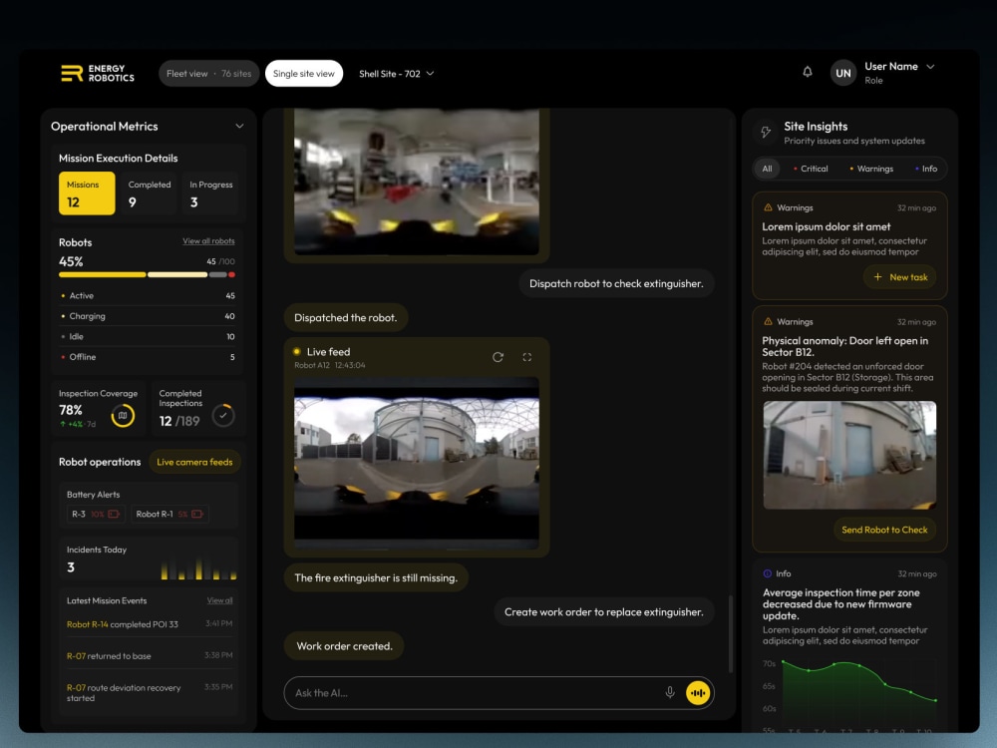The image size is (997, 748).
Task: Click the Completed Inspections checkmark ring icon
Action: click(223, 415)
